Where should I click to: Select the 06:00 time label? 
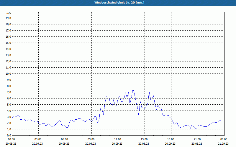point(65,139)
